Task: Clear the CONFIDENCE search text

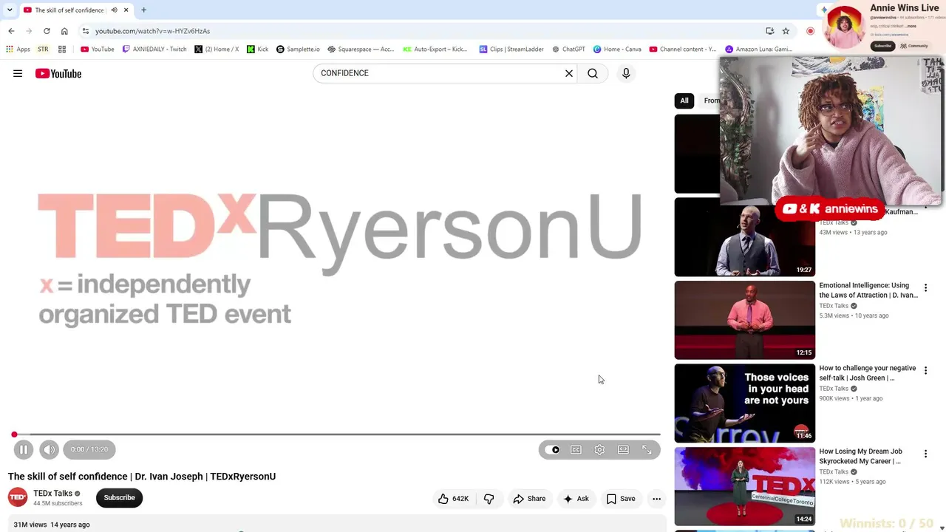Action: pyautogui.click(x=569, y=73)
